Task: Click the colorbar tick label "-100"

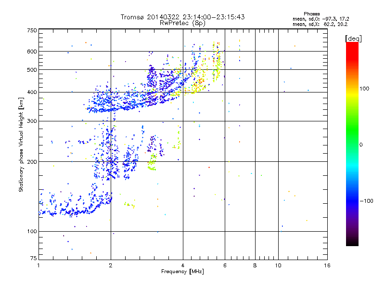Action: (x=366, y=201)
